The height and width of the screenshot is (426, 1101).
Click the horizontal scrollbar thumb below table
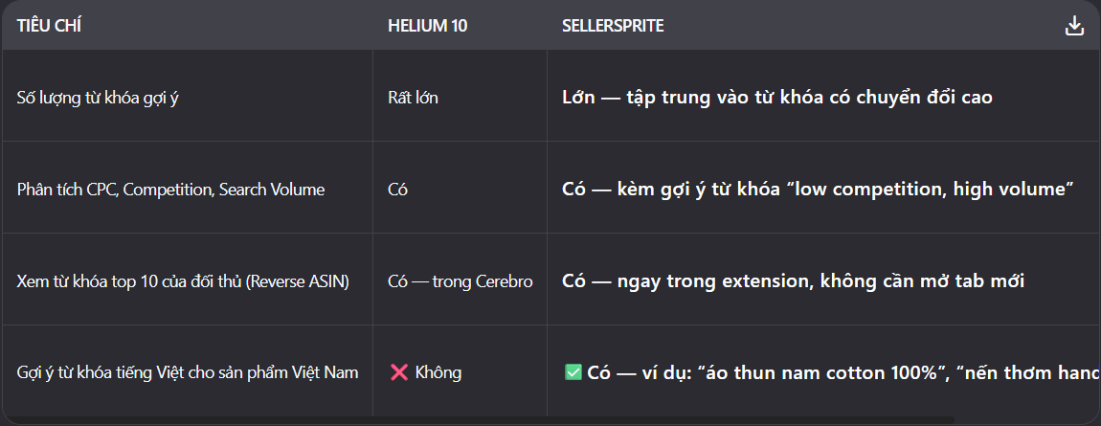click(x=481, y=420)
